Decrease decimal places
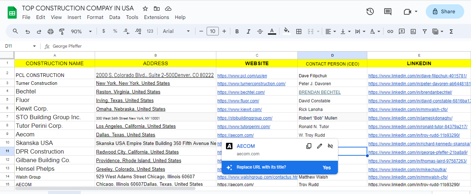The image size is (471, 194). click(x=126, y=31)
